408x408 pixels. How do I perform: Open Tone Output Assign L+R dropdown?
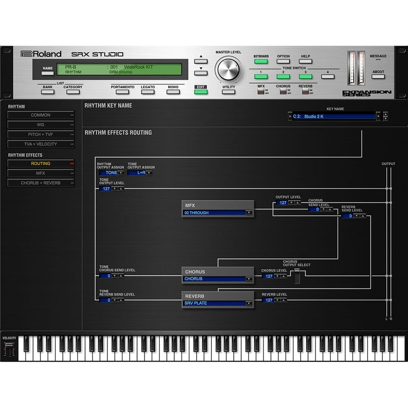pos(149,173)
